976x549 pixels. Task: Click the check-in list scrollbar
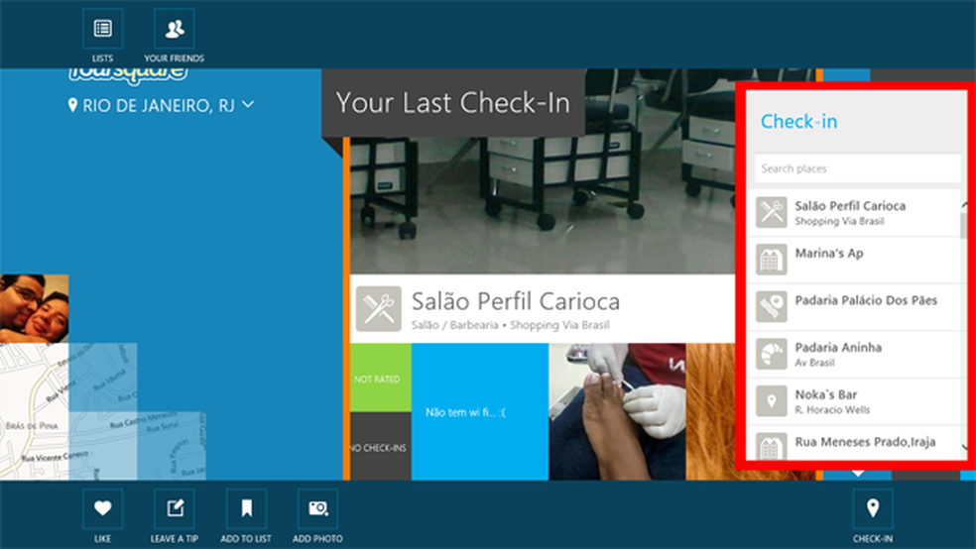(x=963, y=225)
